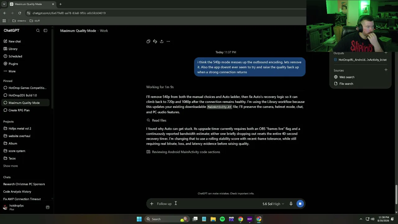This screenshot has height=224, width=398.
Task: Open the HUD FX app from taskbar
Action: (x=231, y=219)
